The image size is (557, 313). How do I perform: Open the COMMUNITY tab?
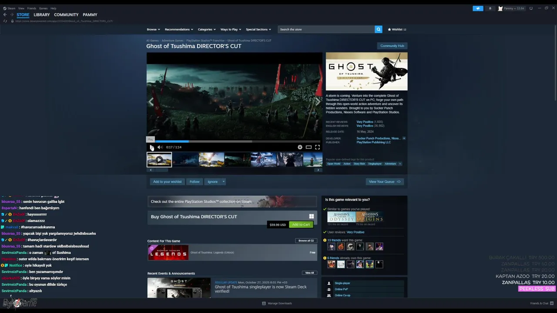point(66,15)
